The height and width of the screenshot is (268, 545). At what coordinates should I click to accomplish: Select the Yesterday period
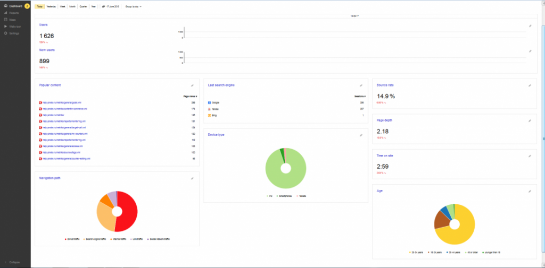tap(51, 6)
